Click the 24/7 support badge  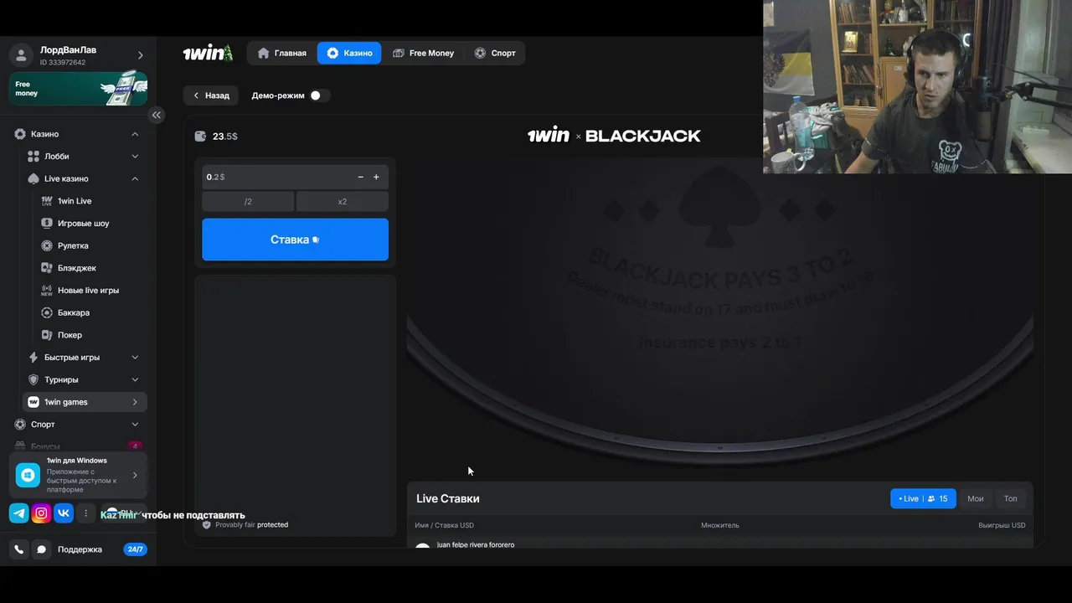135,549
